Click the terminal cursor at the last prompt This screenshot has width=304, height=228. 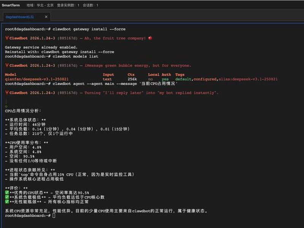point(54,215)
